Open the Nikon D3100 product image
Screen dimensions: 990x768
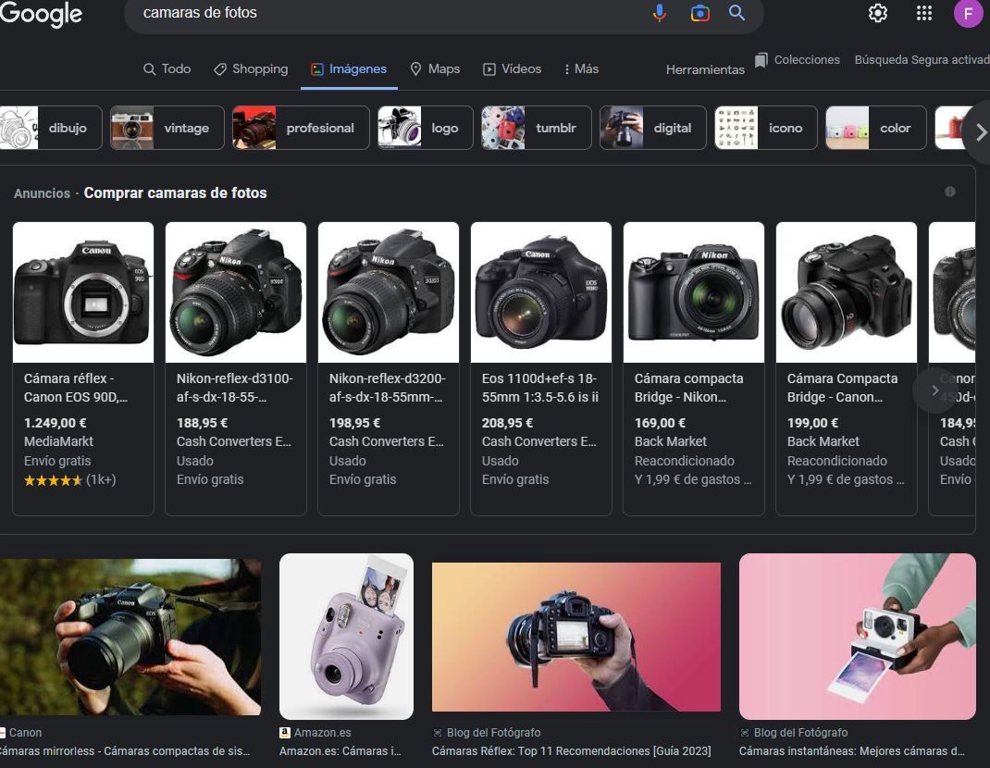[236, 292]
